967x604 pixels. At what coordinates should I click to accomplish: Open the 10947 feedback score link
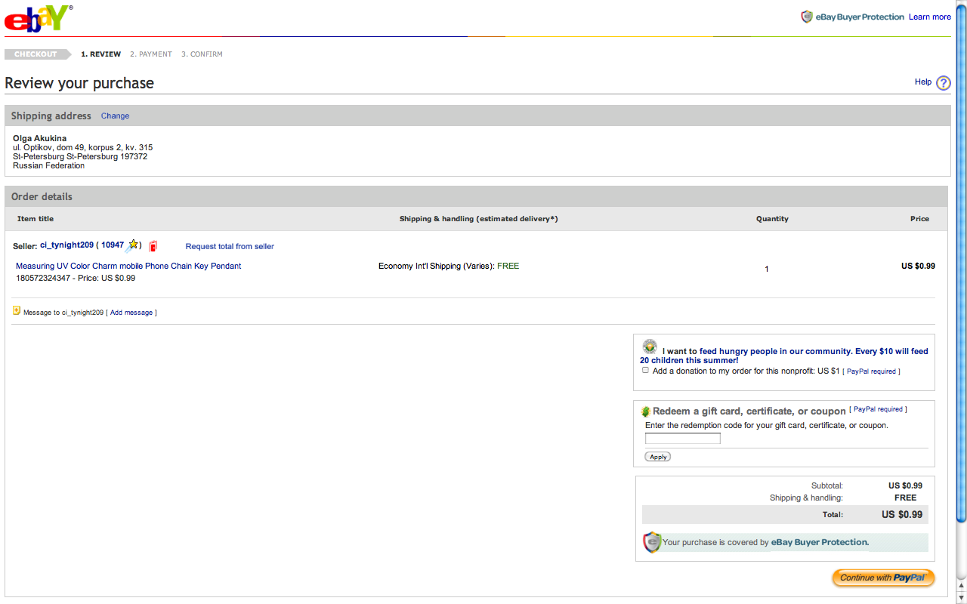pos(113,245)
